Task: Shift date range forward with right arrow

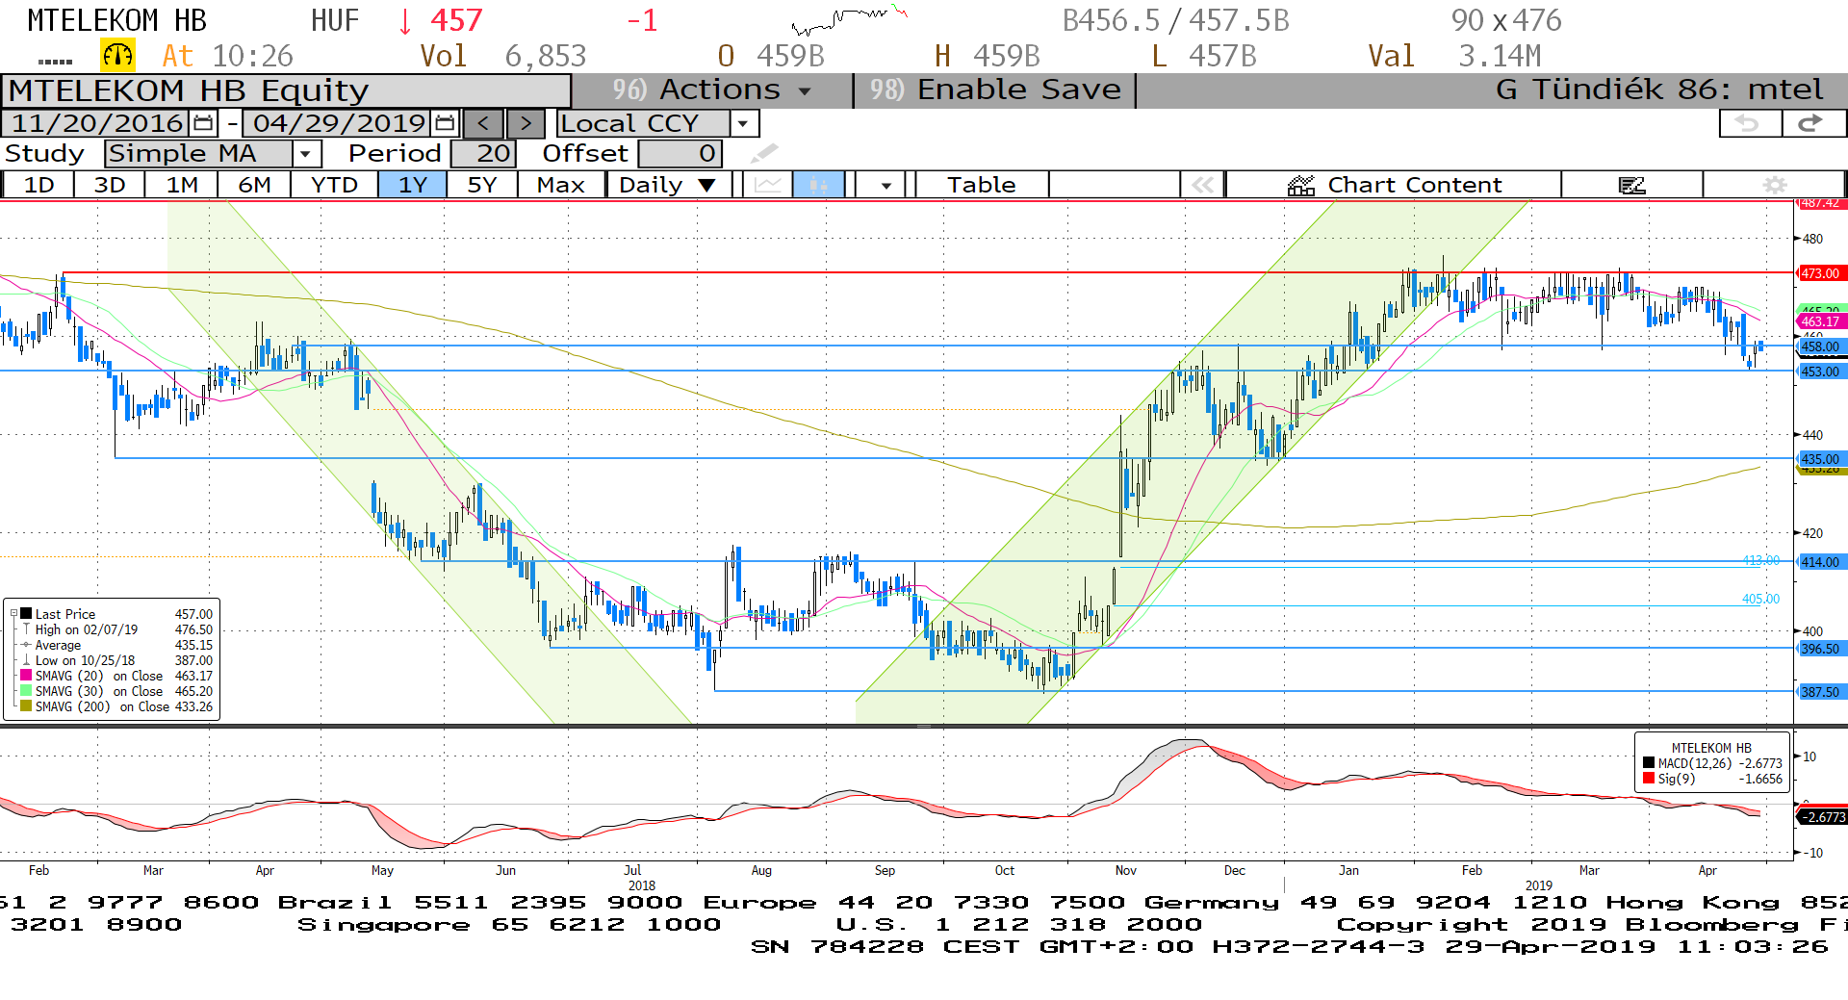Action: click(x=526, y=123)
